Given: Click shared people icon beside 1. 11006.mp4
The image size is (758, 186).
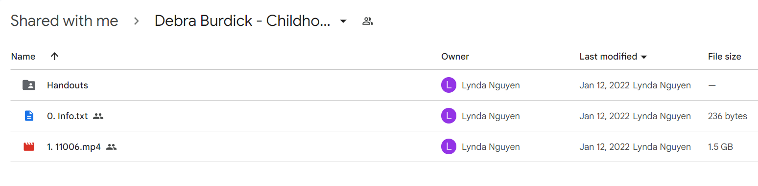Looking at the screenshot, I should point(111,146).
